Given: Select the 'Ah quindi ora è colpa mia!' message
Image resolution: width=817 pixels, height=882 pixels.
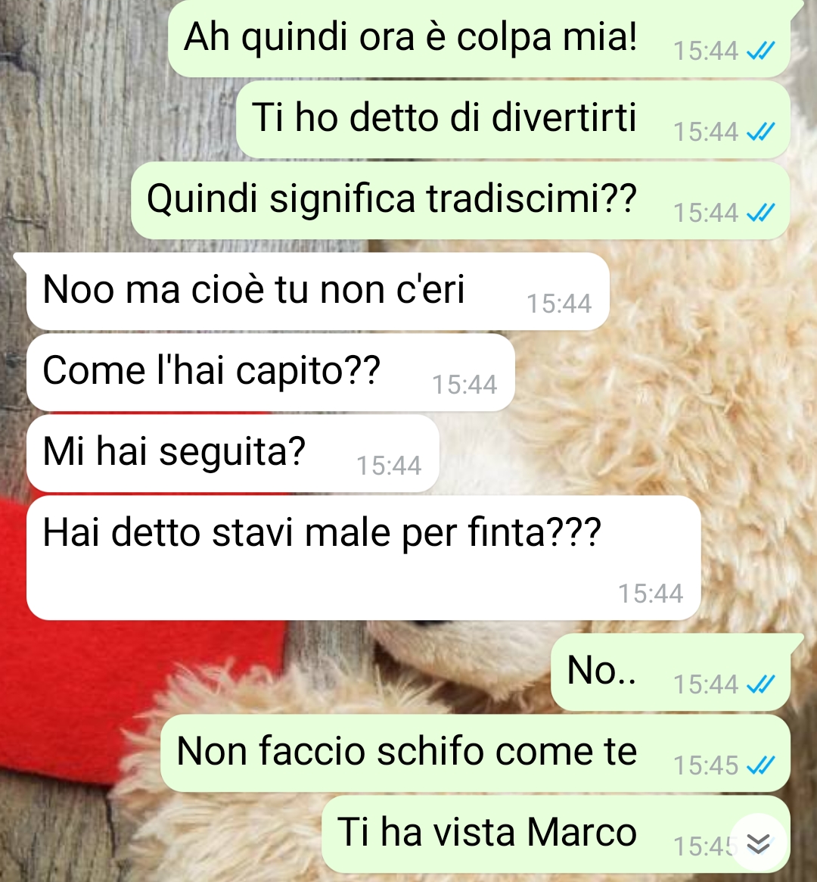Looking at the screenshot, I should pyautogui.click(x=480, y=39).
